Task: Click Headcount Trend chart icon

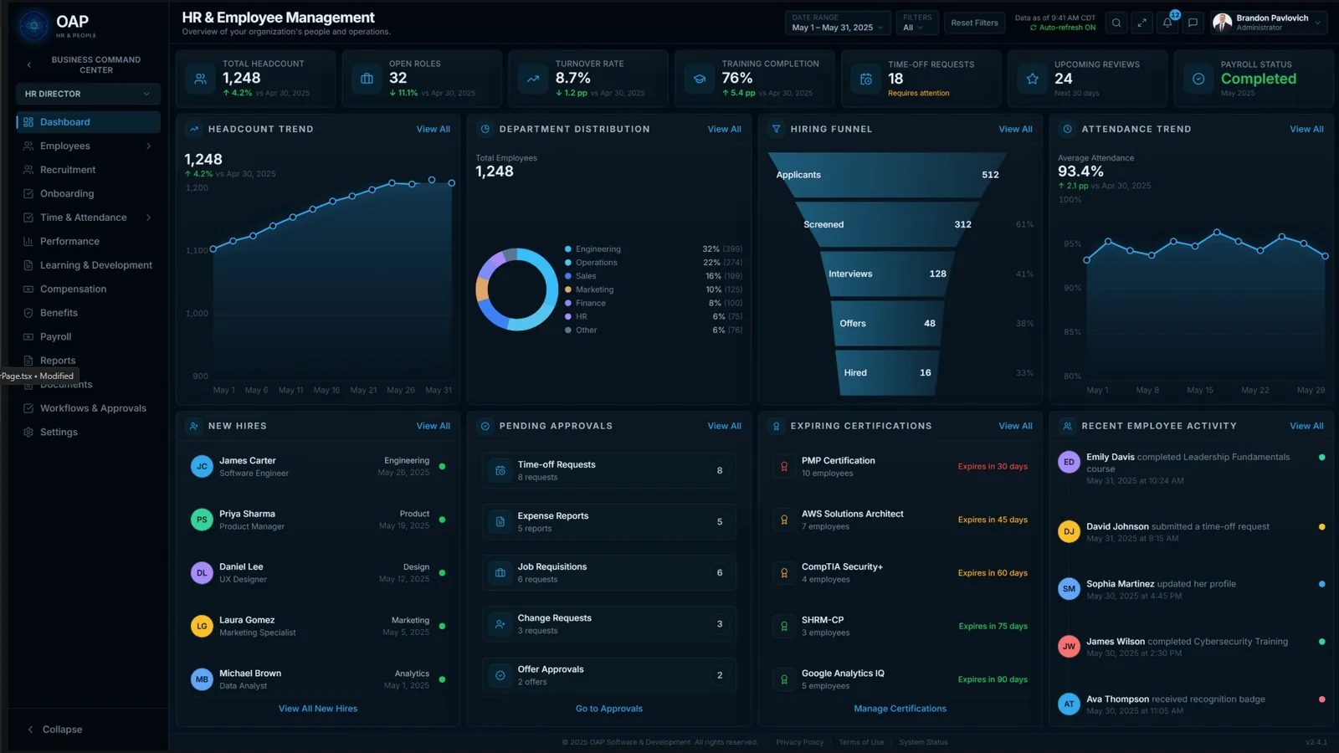Action: (194, 130)
